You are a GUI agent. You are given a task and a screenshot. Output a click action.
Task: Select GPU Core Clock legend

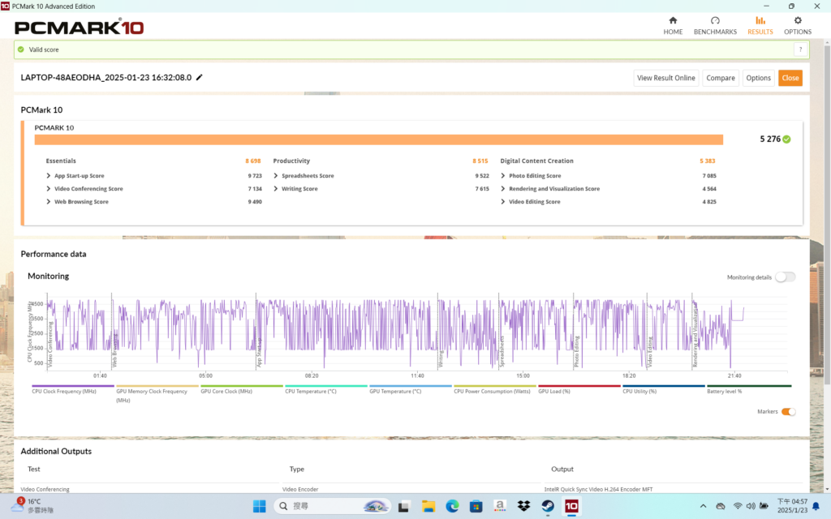click(241, 389)
